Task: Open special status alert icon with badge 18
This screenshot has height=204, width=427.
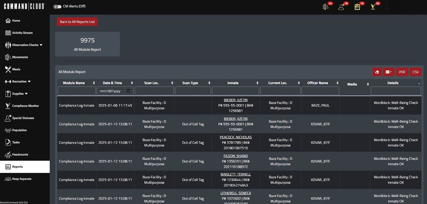Action: (x=341, y=7)
